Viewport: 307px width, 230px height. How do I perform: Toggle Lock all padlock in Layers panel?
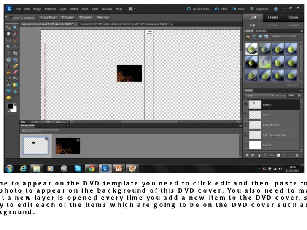(283, 155)
